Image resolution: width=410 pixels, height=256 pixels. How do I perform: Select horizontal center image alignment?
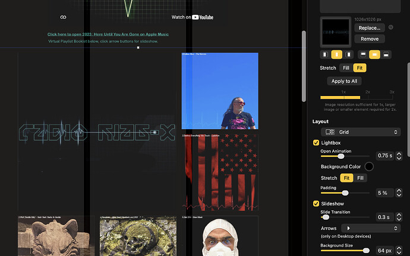[336, 55]
